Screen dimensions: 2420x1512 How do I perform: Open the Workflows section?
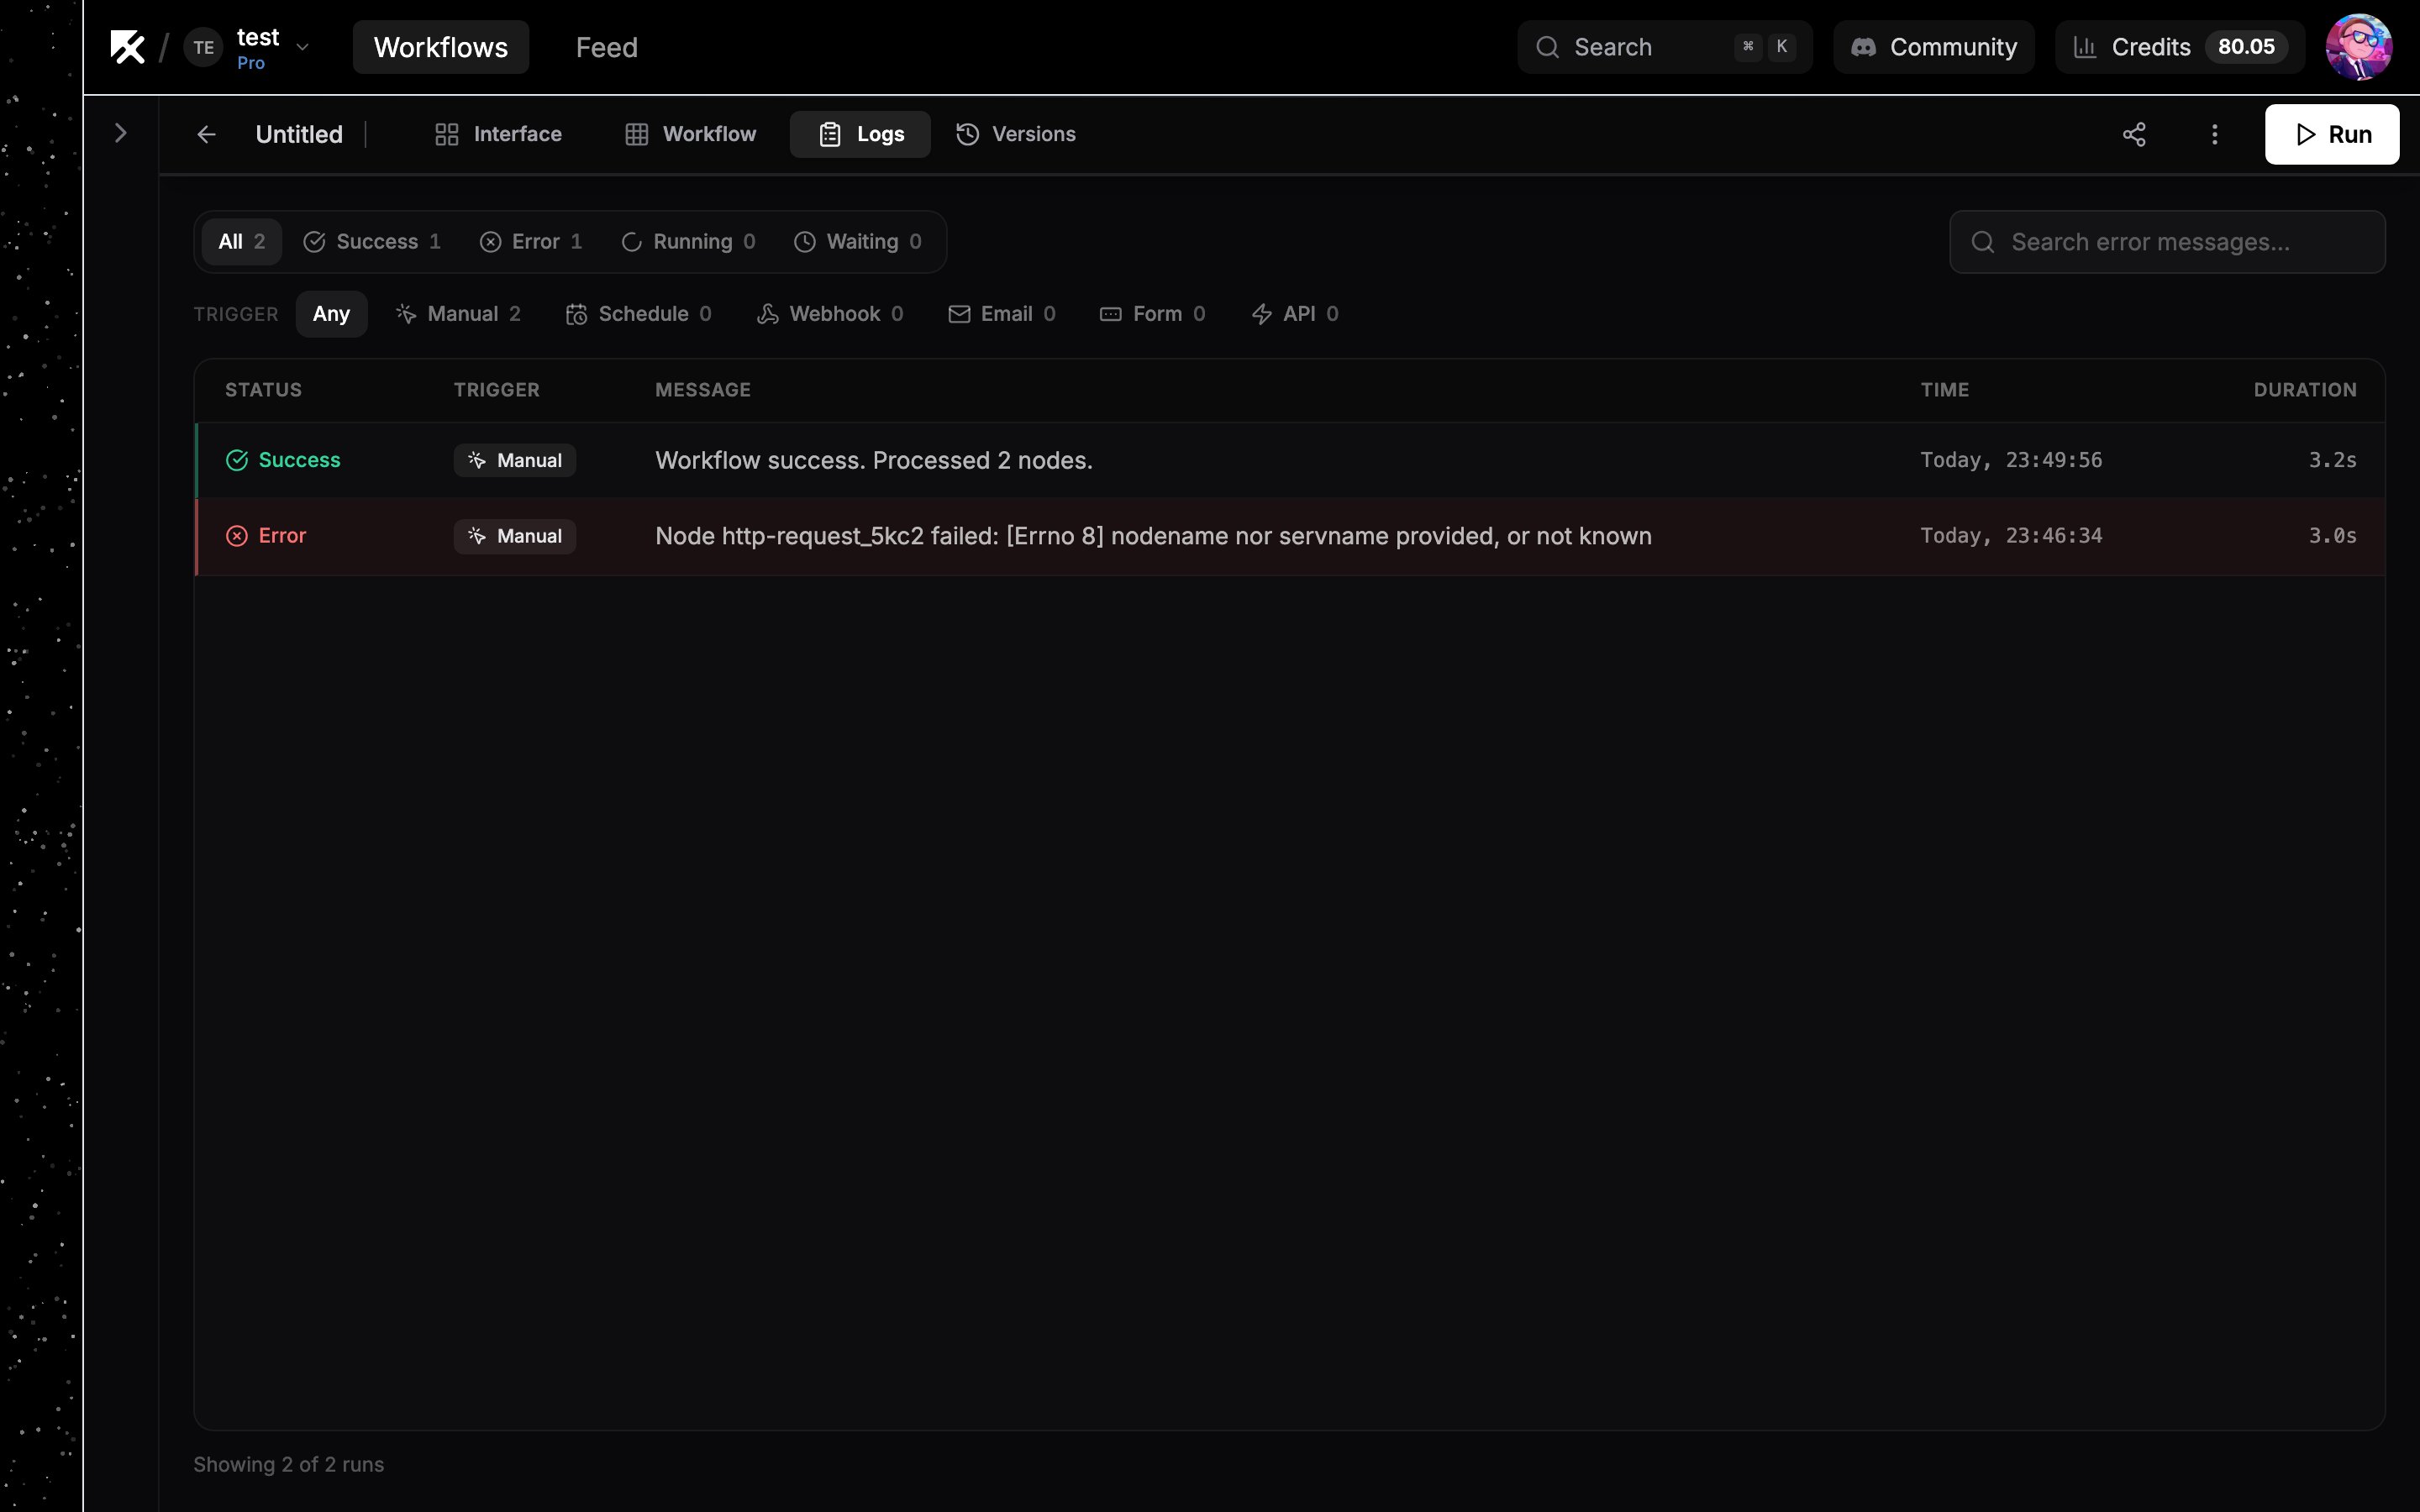pyautogui.click(x=441, y=47)
